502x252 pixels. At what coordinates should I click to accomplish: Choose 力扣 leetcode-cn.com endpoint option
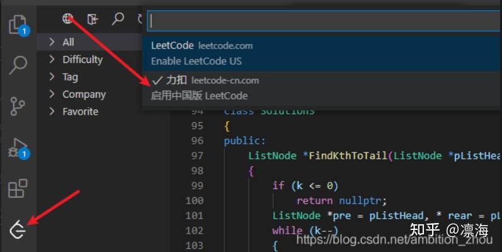[321, 88]
